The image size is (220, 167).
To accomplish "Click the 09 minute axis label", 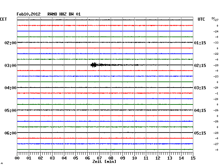I will (123, 158).
